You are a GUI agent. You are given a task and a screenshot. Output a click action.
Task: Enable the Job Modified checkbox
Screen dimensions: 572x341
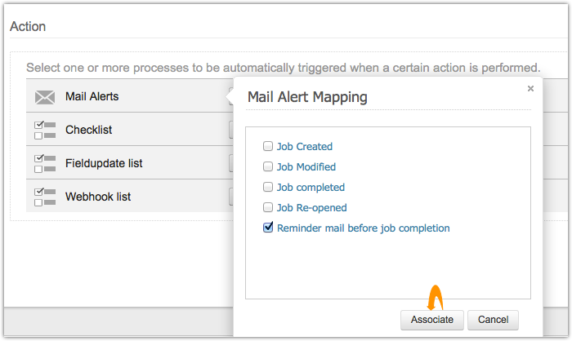pos(268,167)
